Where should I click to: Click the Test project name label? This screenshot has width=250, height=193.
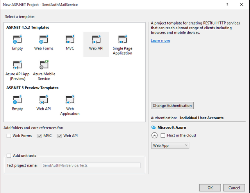tap(22, 165)
